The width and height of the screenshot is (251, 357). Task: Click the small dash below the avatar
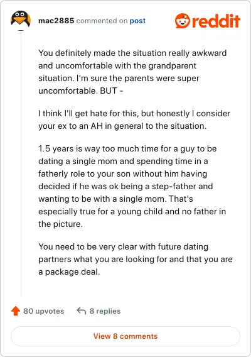click(21, 30)
